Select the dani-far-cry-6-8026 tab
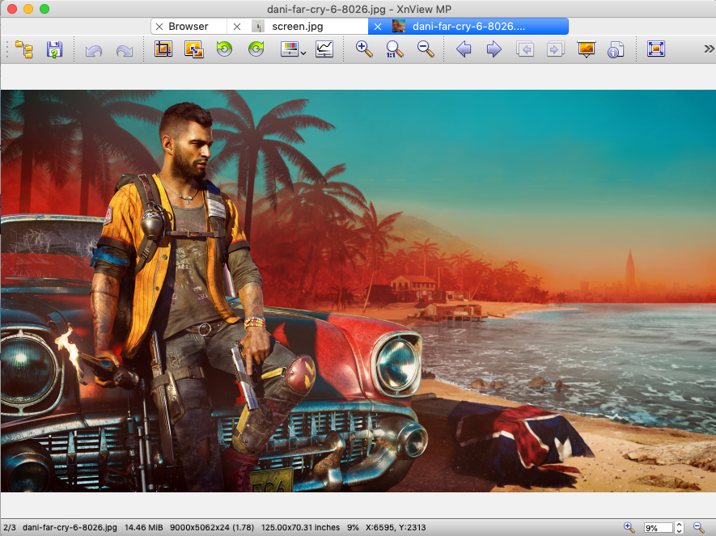The width and height of the screenshot is (716, 536). 468,27
